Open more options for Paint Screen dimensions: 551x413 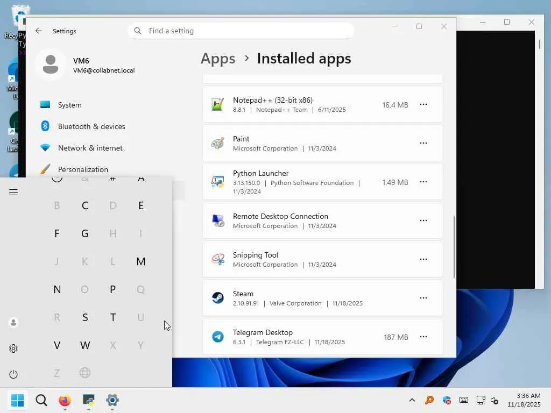click(423, 143)
